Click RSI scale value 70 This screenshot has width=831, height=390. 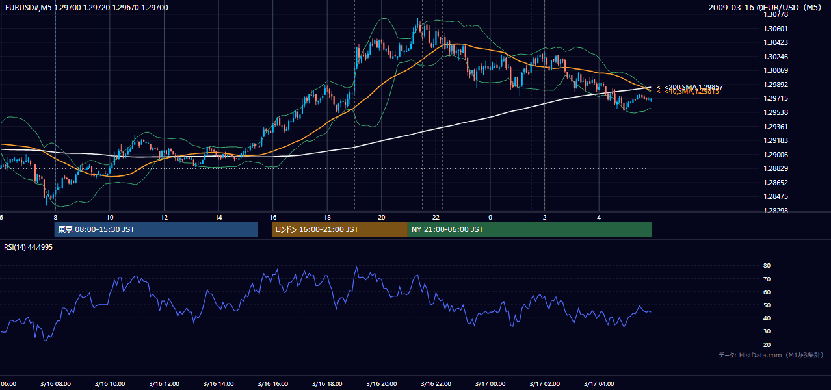[x=767, y=279]
